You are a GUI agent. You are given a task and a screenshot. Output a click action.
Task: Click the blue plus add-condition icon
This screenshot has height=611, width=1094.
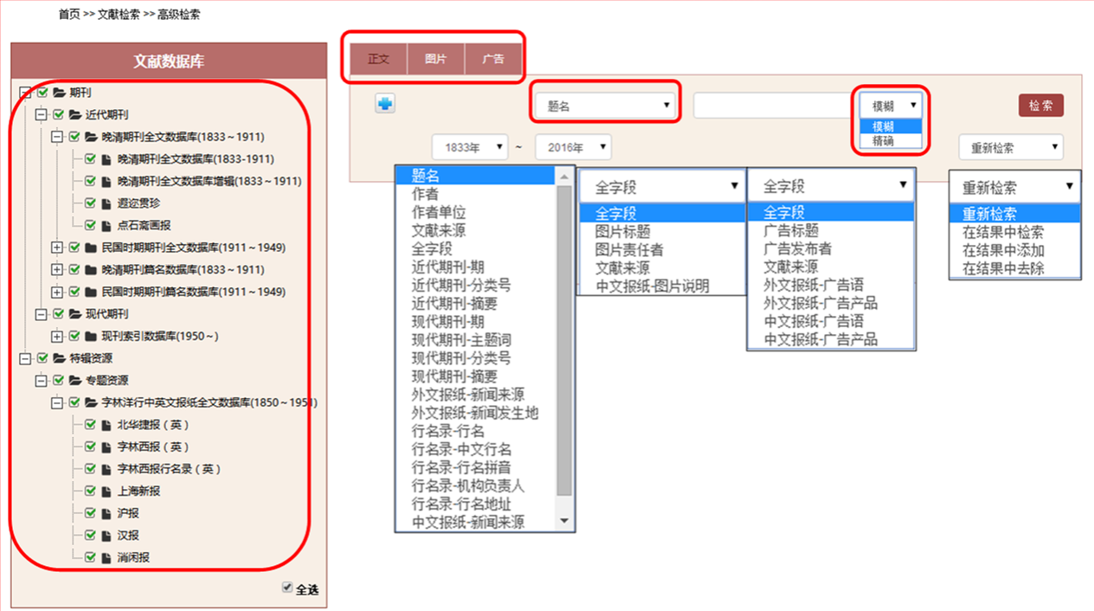[x=385, y=104]
